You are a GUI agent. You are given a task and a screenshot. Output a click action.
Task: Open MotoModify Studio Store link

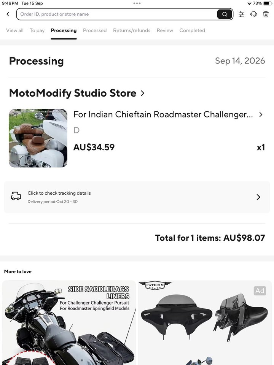[73, 93]
